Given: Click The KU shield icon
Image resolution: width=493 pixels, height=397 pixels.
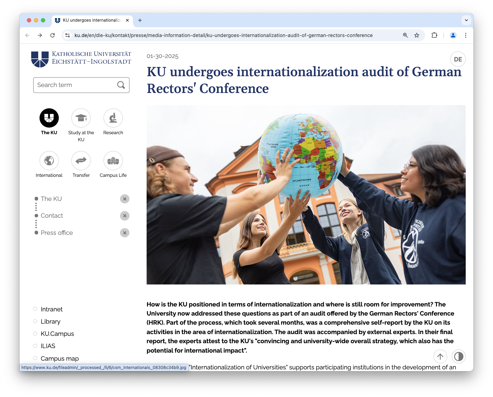Looking at the screenshot, I should 49,118.
